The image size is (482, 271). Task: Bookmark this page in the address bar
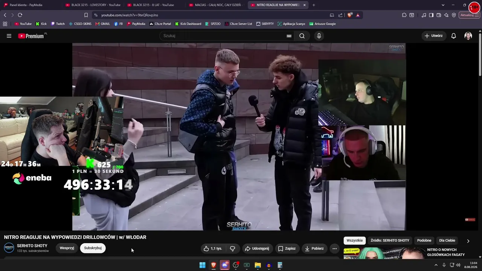pyautogui.click(x=86, y=15)
